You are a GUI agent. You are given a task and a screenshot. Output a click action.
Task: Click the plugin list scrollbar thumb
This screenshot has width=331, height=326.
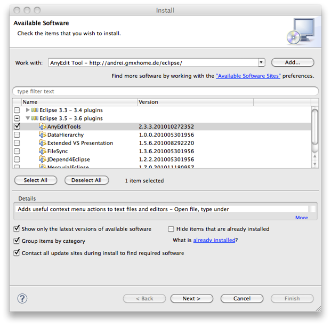point(315,127)
